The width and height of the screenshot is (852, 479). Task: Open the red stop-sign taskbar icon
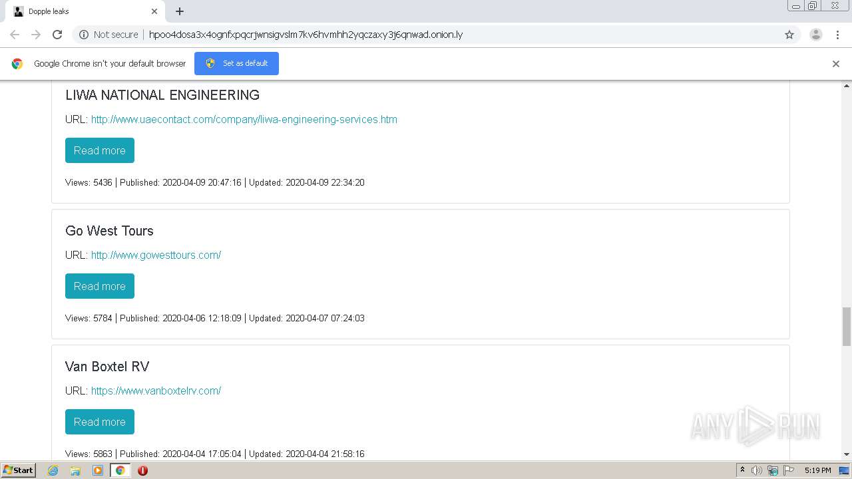click(x=142, y=470)
